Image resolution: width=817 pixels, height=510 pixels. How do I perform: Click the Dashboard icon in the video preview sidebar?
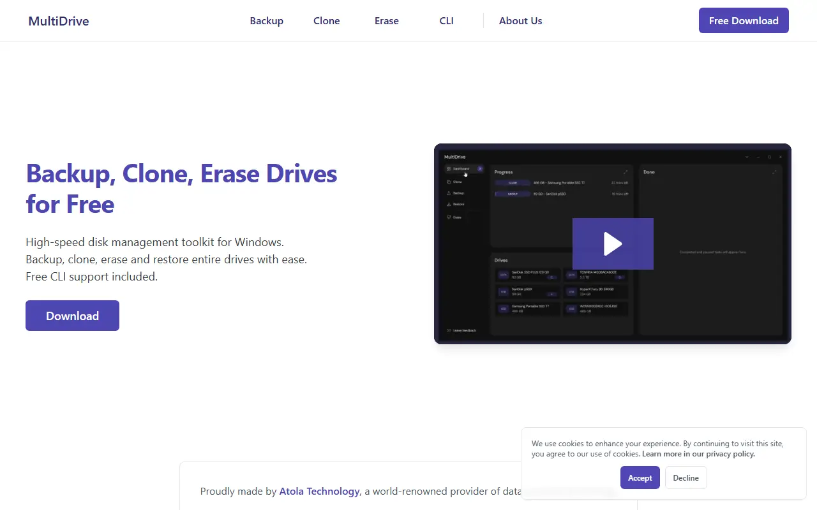[x=448, y=169]
